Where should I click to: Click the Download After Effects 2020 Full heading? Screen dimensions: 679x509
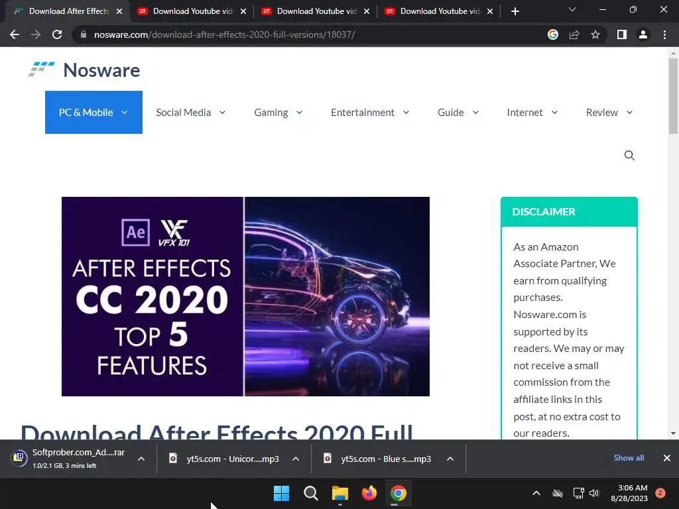217,431
